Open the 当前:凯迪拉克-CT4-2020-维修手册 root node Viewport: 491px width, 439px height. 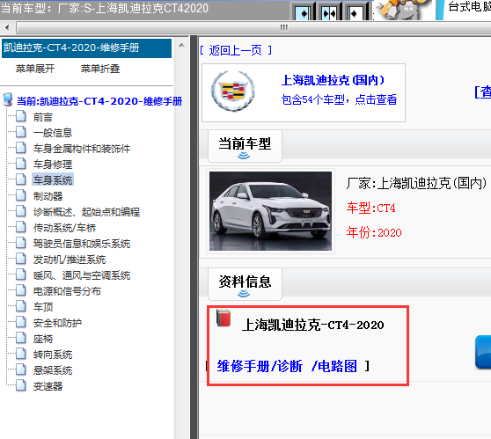pyautogui.click(x=99, y=101)
